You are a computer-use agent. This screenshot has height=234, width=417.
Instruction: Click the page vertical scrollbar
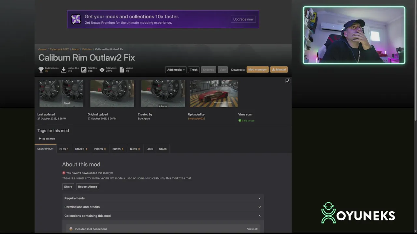[415, 62]
